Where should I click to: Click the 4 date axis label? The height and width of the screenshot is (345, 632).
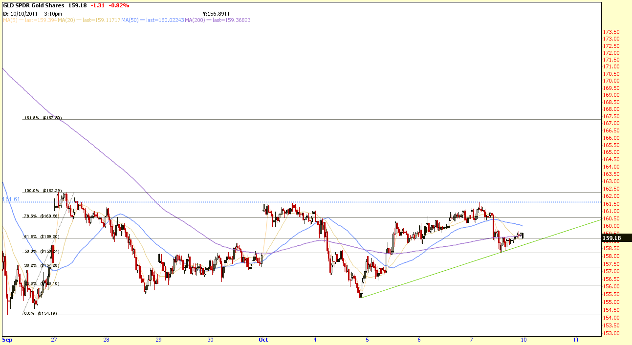pos(315,340)
